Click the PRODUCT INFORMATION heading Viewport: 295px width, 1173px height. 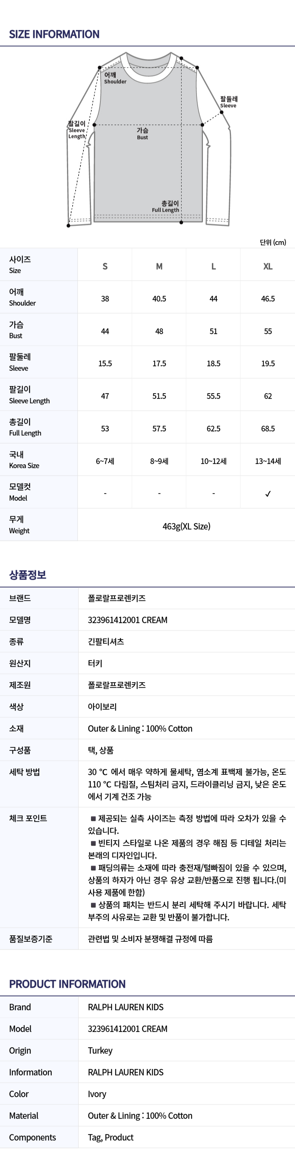(x=67, y=984)
